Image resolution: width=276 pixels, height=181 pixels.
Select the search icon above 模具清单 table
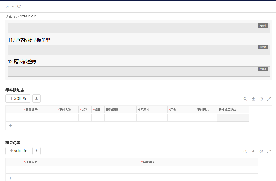245,151
